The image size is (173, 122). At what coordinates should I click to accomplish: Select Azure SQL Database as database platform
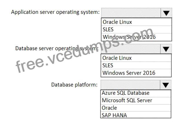pyautogui.click(x=136, y=94)
